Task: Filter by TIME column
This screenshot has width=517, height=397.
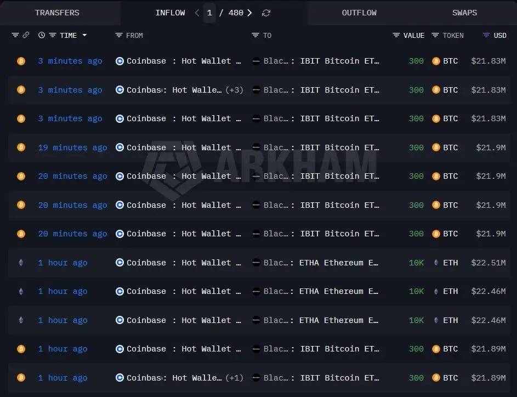Action: point(53,35)
